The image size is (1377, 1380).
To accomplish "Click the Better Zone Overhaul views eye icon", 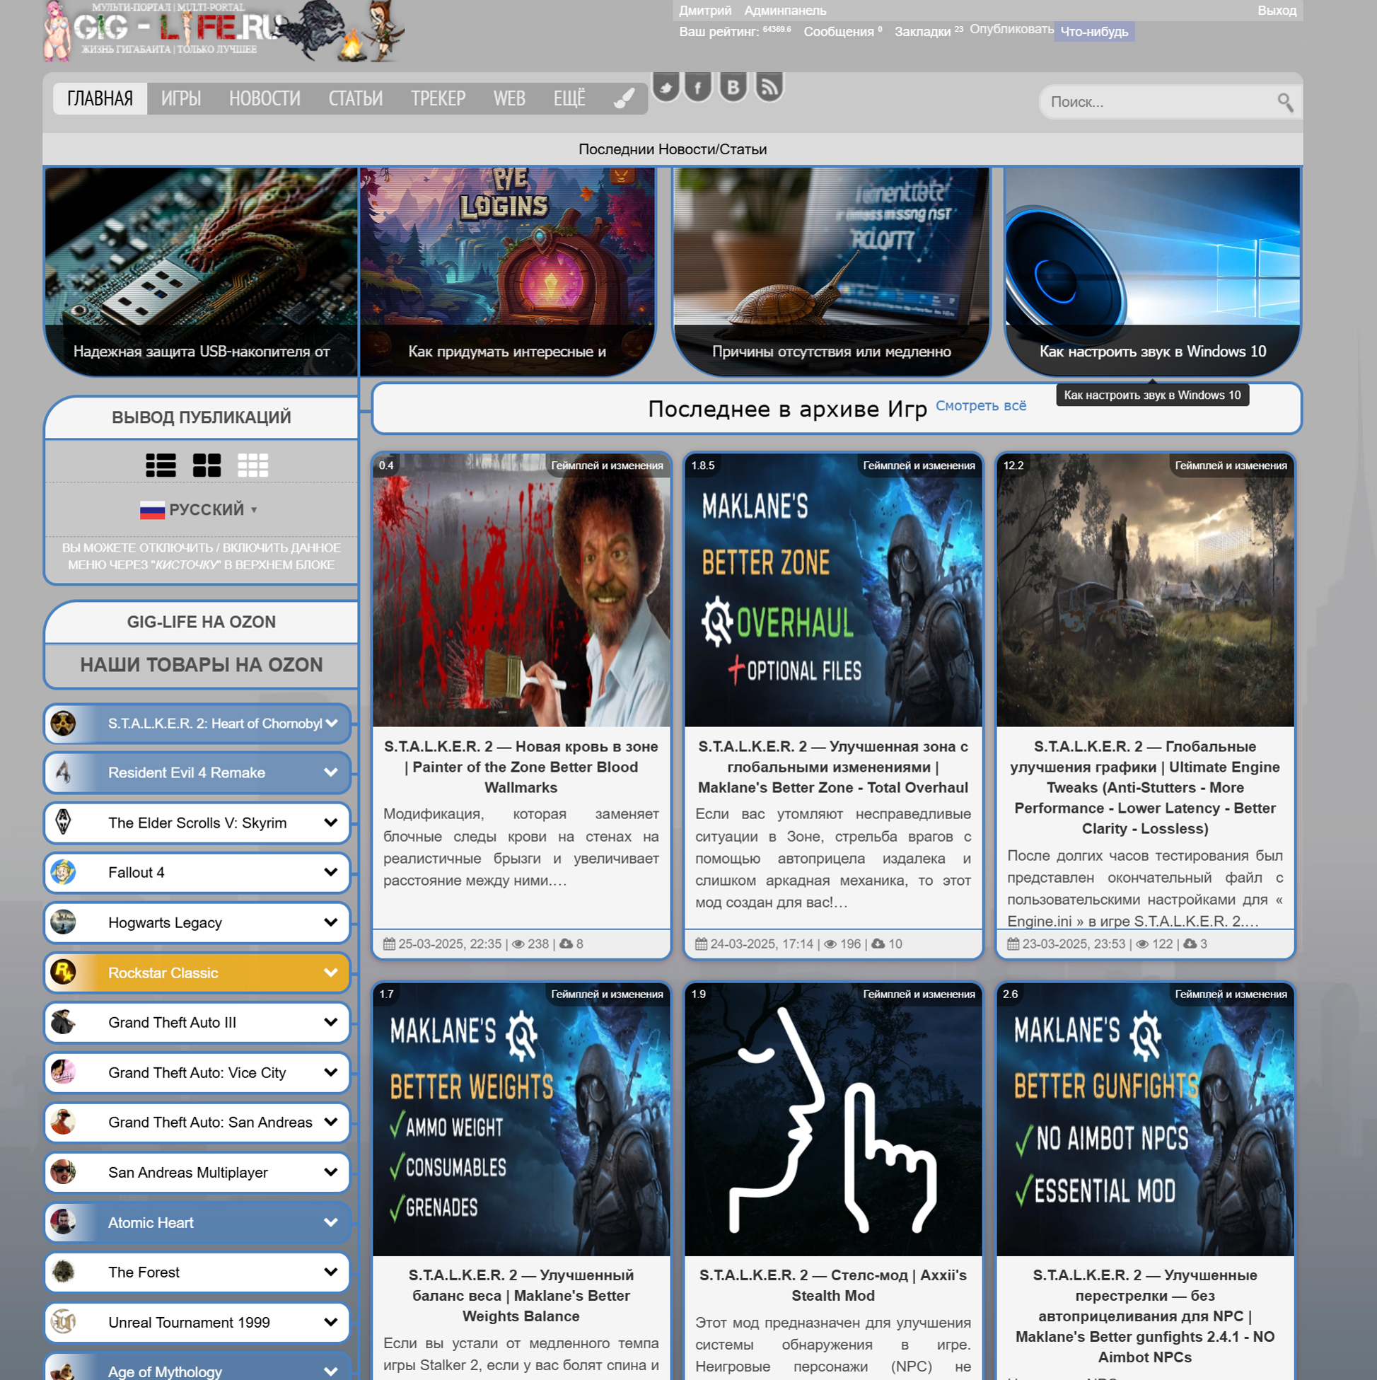I will pos(830,944).
